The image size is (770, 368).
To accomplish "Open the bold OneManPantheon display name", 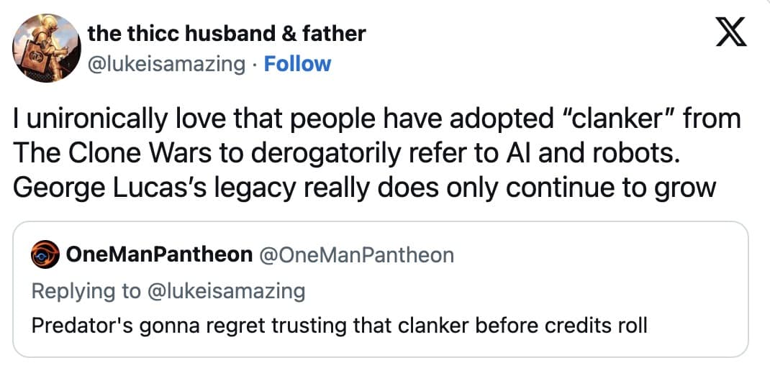I will 159,254.
